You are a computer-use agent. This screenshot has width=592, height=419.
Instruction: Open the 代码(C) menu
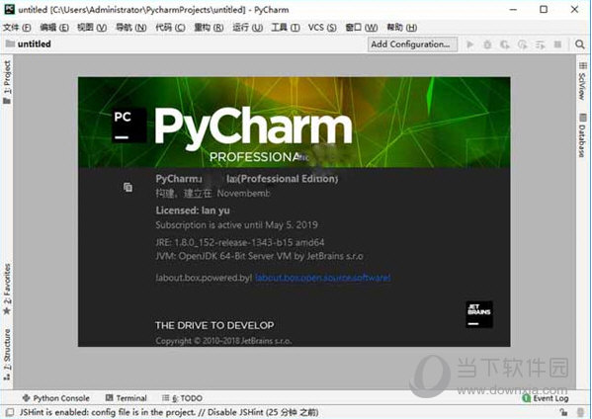pos(170,28)
